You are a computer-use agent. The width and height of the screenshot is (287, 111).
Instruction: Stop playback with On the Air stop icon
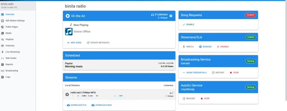68,16
